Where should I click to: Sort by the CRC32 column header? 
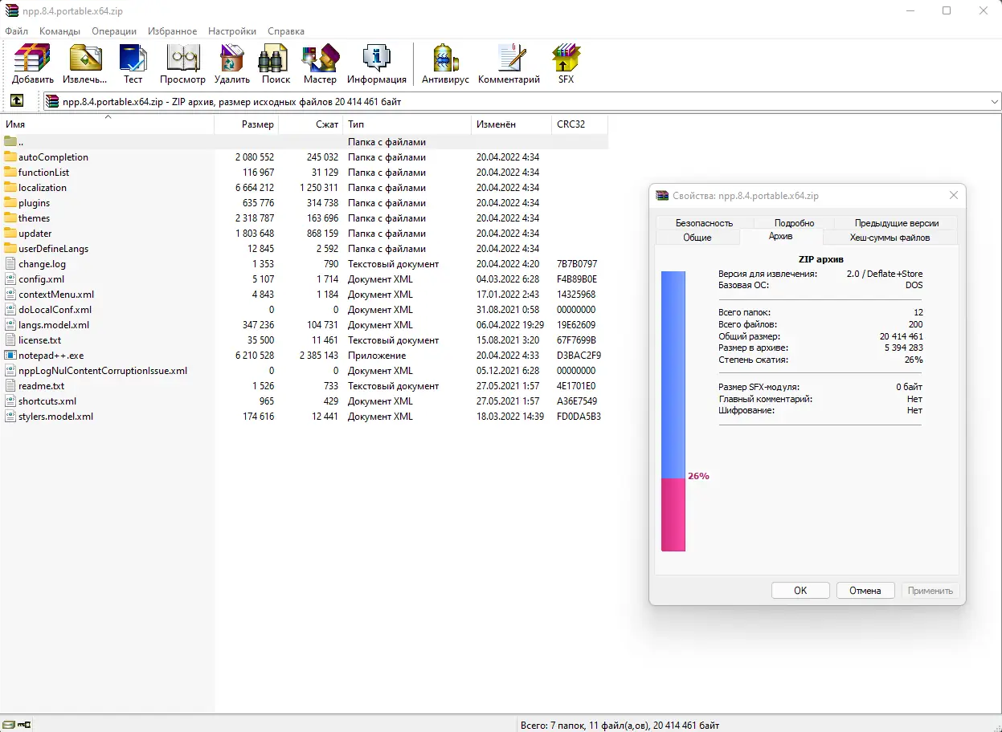580,124
